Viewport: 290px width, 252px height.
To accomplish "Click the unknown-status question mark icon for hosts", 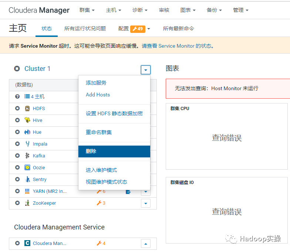I will point(17,96).
